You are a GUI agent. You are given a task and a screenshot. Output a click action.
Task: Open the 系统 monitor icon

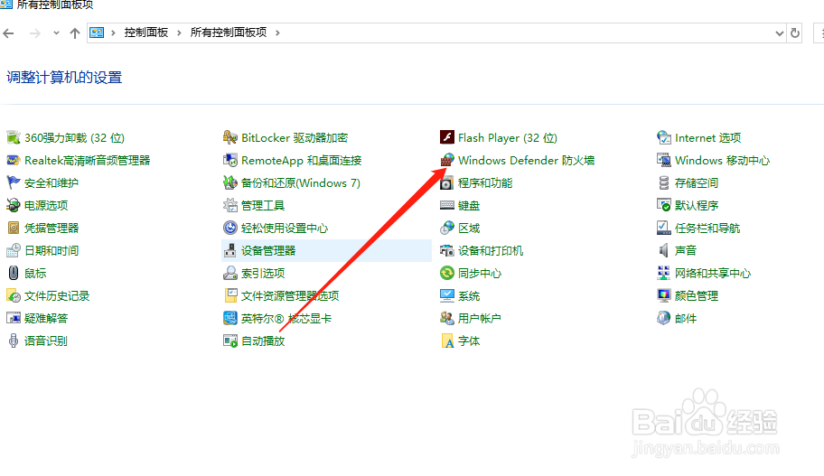[446, 295]
